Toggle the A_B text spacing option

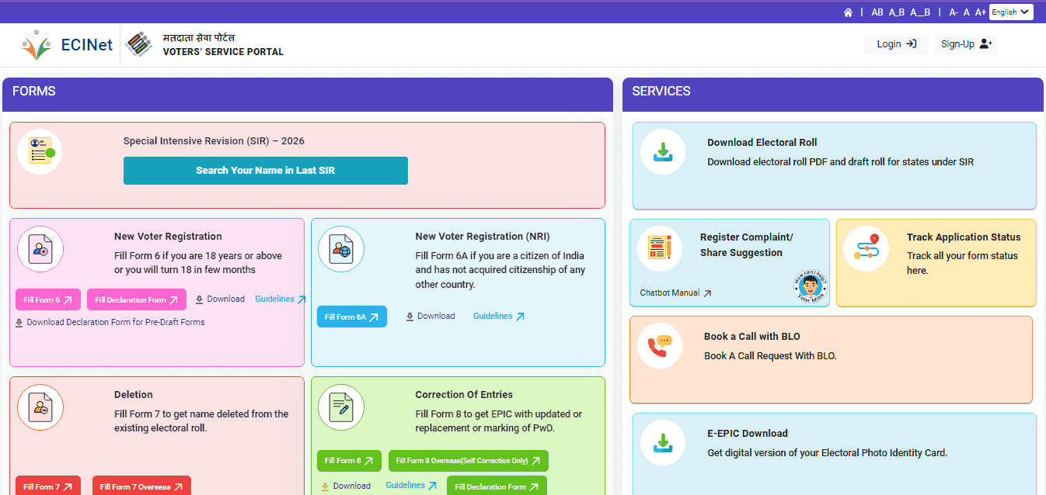point(896,12)
